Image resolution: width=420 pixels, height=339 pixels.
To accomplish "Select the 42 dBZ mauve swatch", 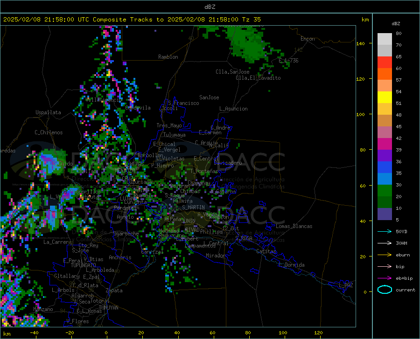I will tap(385, 132).
